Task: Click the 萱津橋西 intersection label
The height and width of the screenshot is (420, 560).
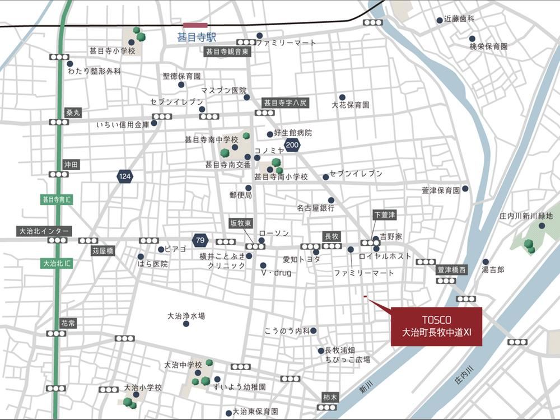Action: click(452, 270)
